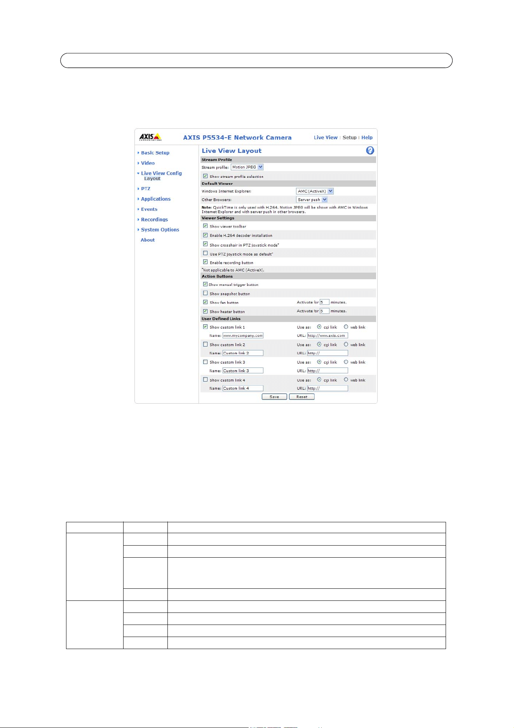
Task: Select web link for custom link 4
Action: pyautogui.click(x=346, y=380)
